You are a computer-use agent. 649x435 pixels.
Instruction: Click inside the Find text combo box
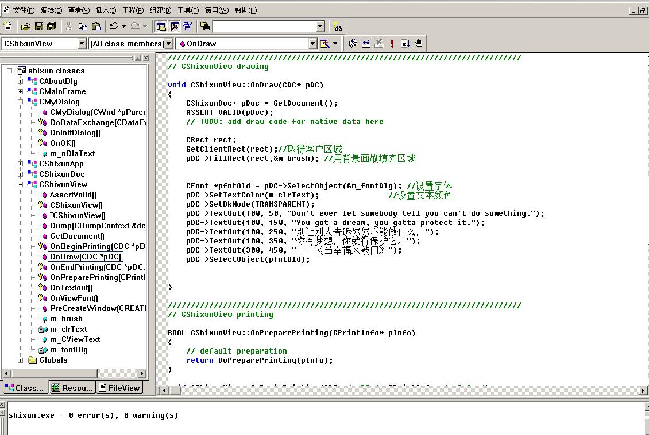tap(264, 26)
